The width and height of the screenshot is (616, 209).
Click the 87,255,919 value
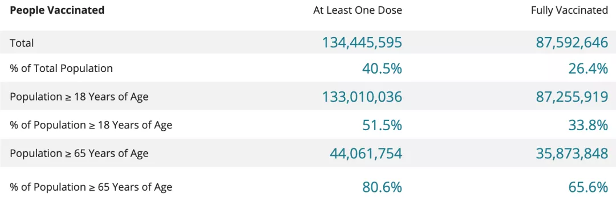point(572,97)
